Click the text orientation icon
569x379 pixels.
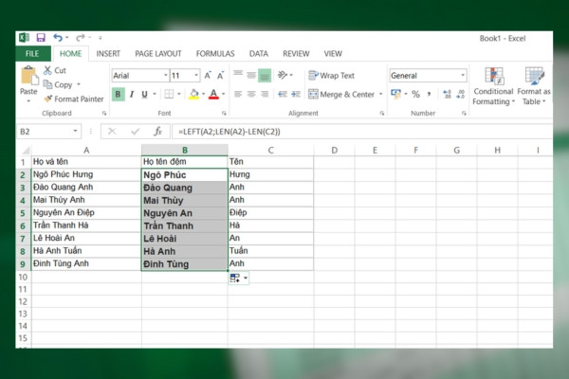pyautogui.click(x=283, y=75)
